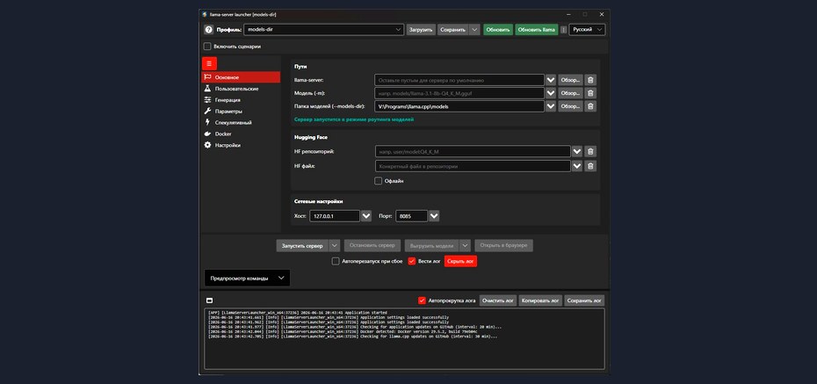Open the Пользовательские sidebar section

point(241,89)
